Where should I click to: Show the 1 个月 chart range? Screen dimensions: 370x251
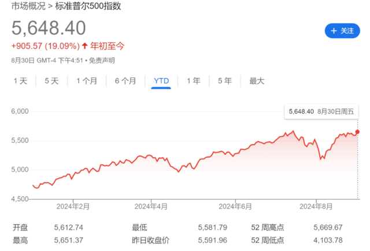(x=87, y=81)
